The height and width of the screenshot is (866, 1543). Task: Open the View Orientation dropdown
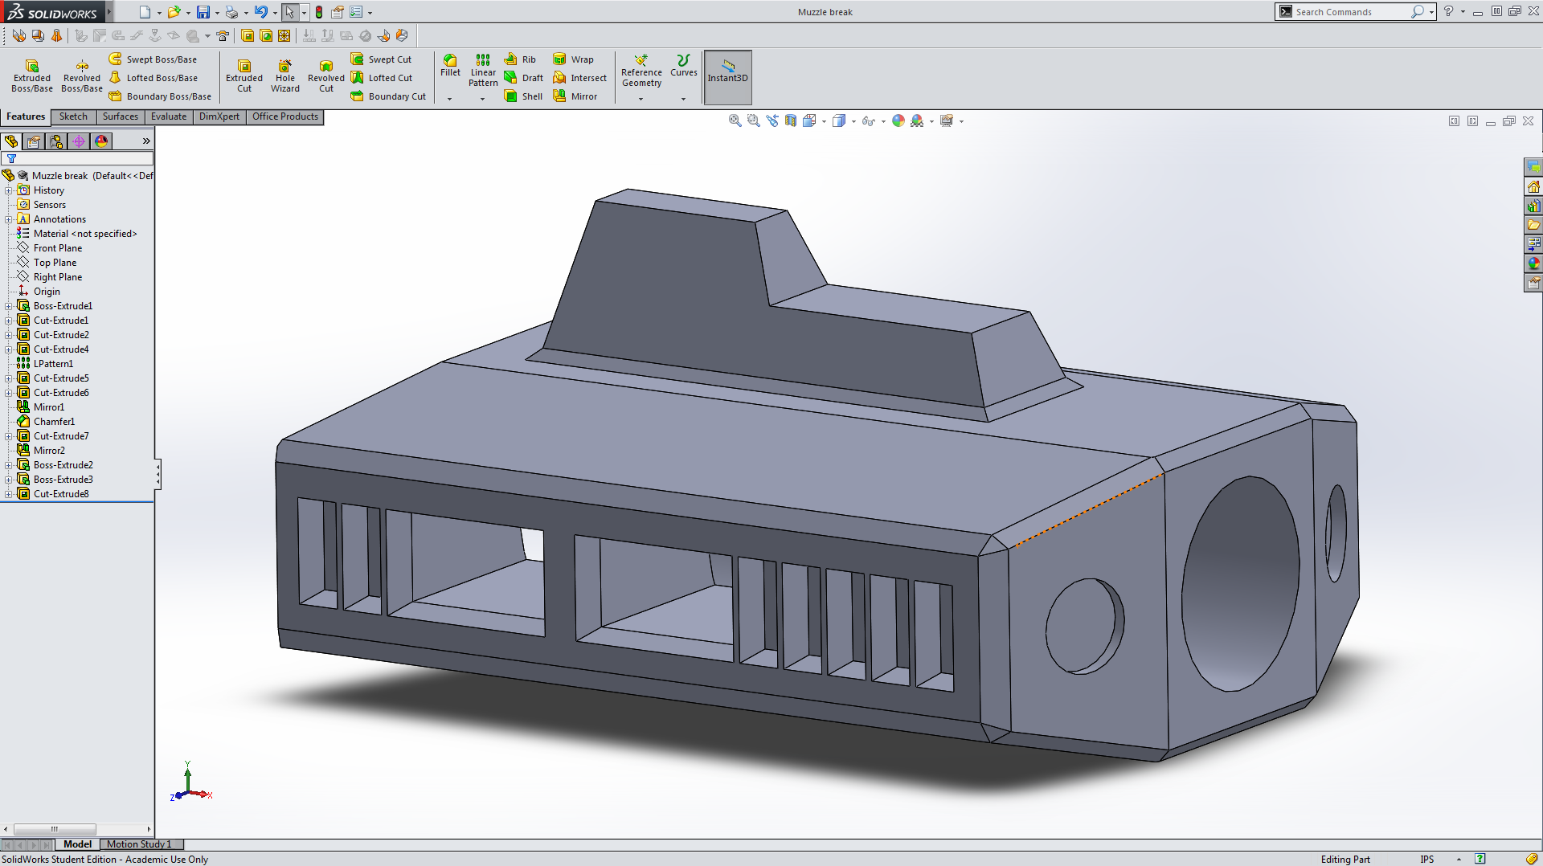pyautogui.click(x=824, y=121)
